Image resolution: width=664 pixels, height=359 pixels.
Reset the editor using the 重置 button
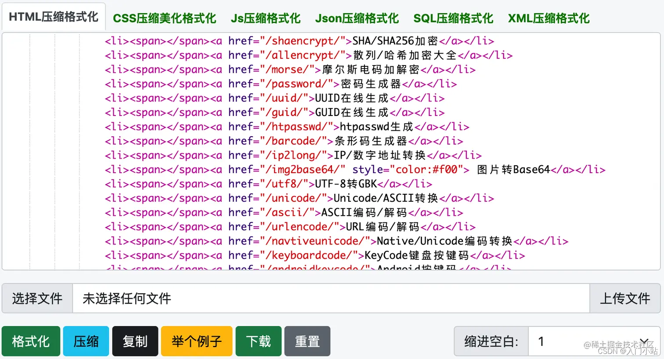click(307, 341)
